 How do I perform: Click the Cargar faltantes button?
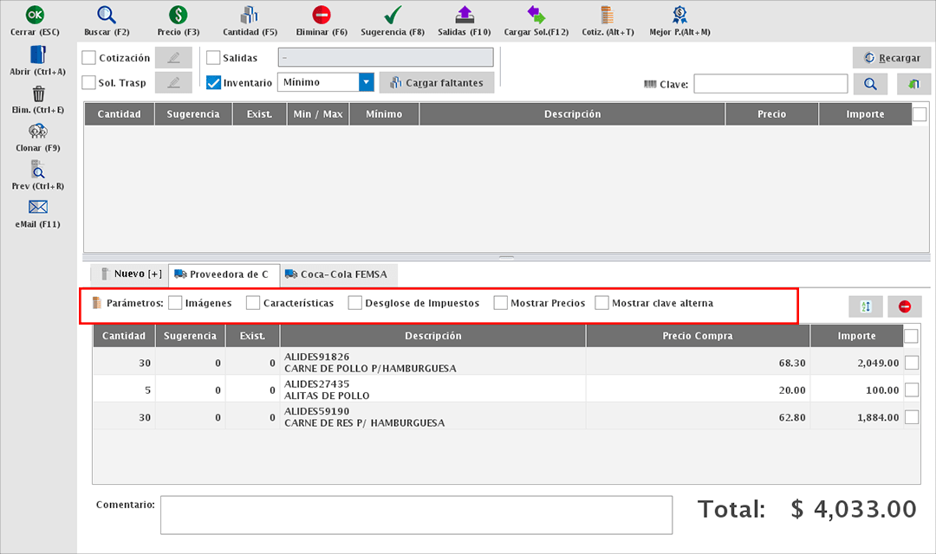click(x=437, y=83)
